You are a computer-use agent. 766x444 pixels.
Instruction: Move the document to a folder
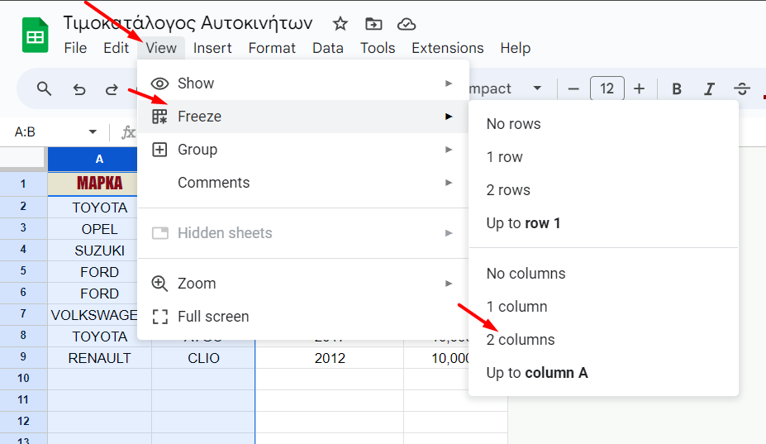(373, 23)
